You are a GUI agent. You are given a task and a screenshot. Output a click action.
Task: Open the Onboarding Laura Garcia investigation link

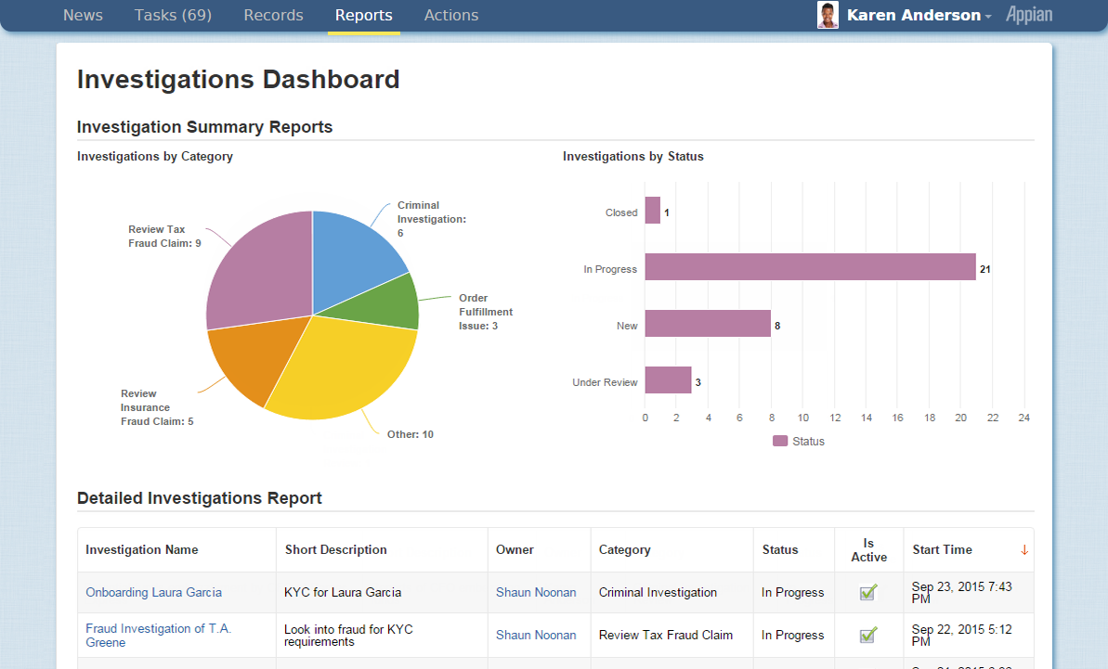[x=153, y=592]
